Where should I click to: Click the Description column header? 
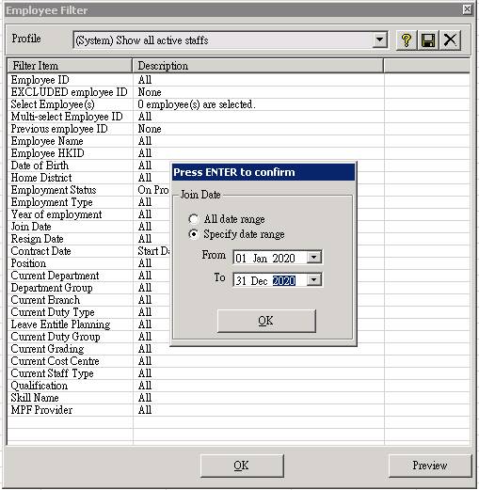258,66
